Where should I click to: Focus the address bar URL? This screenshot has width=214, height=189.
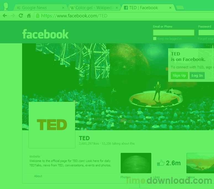[x=124, y=16]
